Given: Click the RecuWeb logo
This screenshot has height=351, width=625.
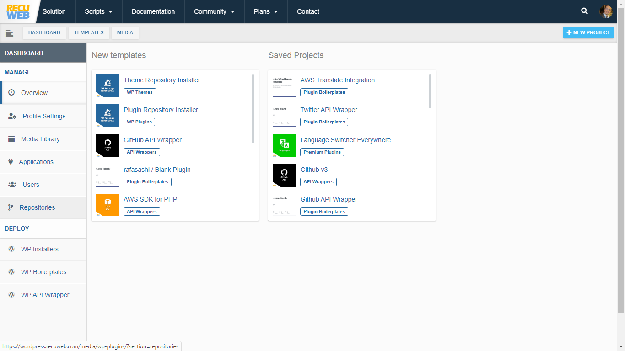Looking at the screenshot, I should [18, 11].
